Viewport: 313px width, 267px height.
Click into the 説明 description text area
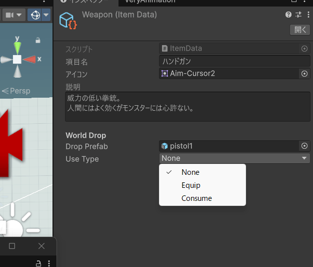click(187, 106)
